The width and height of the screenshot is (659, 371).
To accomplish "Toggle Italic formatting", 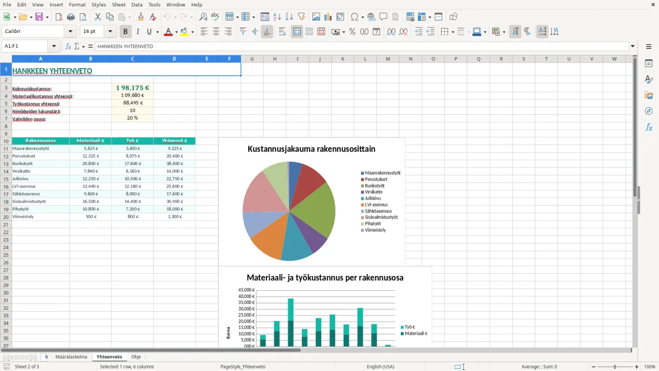I will pos(138,32).
